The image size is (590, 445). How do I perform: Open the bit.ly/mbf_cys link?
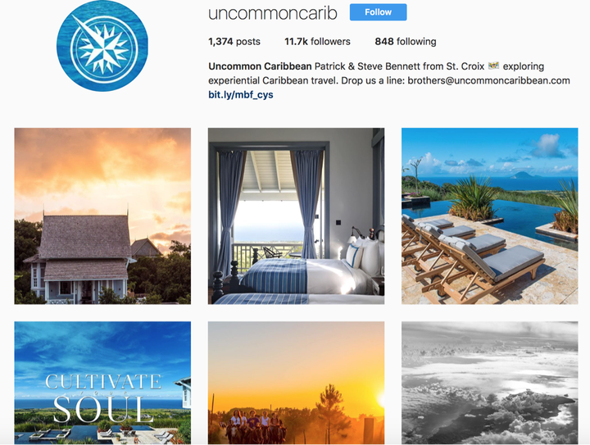pos(241,95)
